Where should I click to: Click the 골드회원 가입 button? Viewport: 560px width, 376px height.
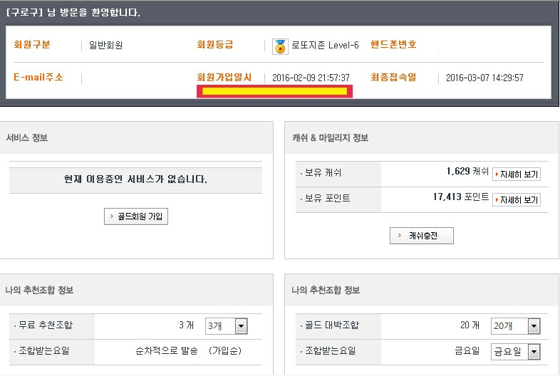click(136, 216)
